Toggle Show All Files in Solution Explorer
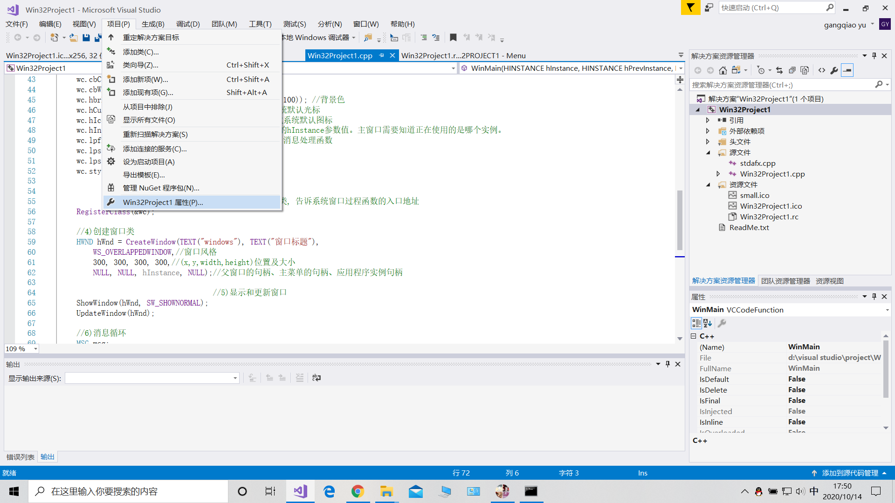Viewport: 895px width, 503px height. [x=805, y=70]
